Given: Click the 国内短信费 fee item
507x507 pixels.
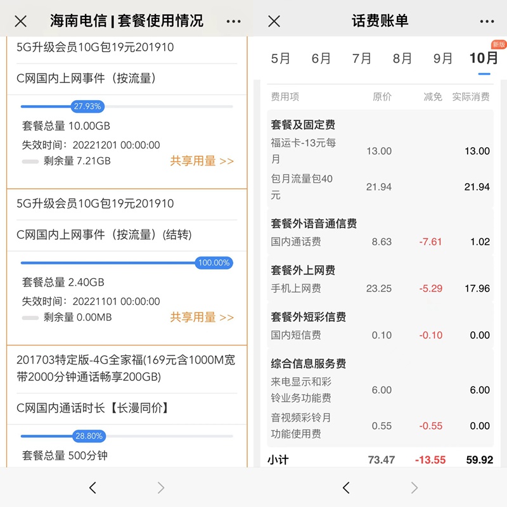Looking at the screenshot, I should click(x=296, y=335).
